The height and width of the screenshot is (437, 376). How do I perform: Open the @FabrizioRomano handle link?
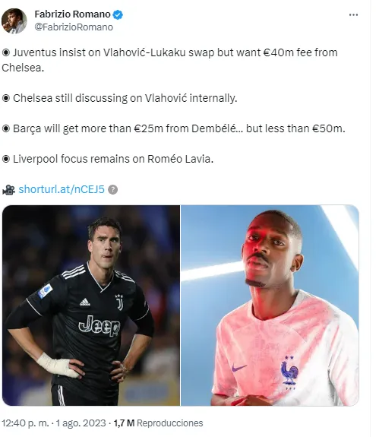[x=74, y=27]
